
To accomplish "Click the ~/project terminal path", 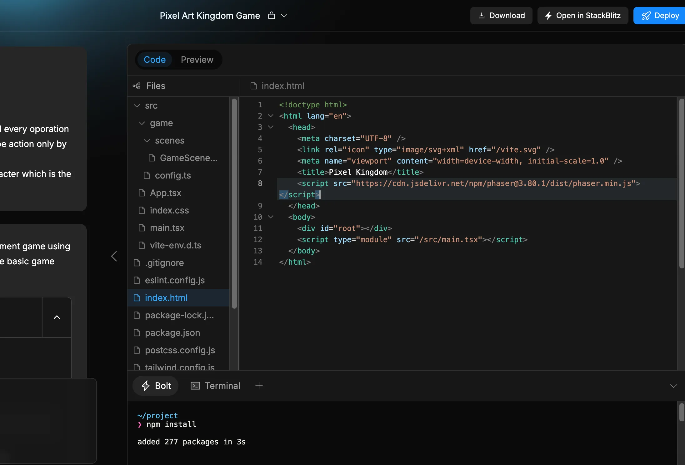I will (x=157, y=416).
